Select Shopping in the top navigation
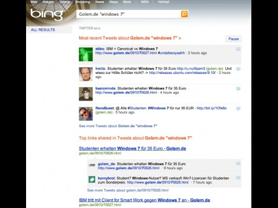278x208 pixels. pyautogui.click(x=83, y=2)
